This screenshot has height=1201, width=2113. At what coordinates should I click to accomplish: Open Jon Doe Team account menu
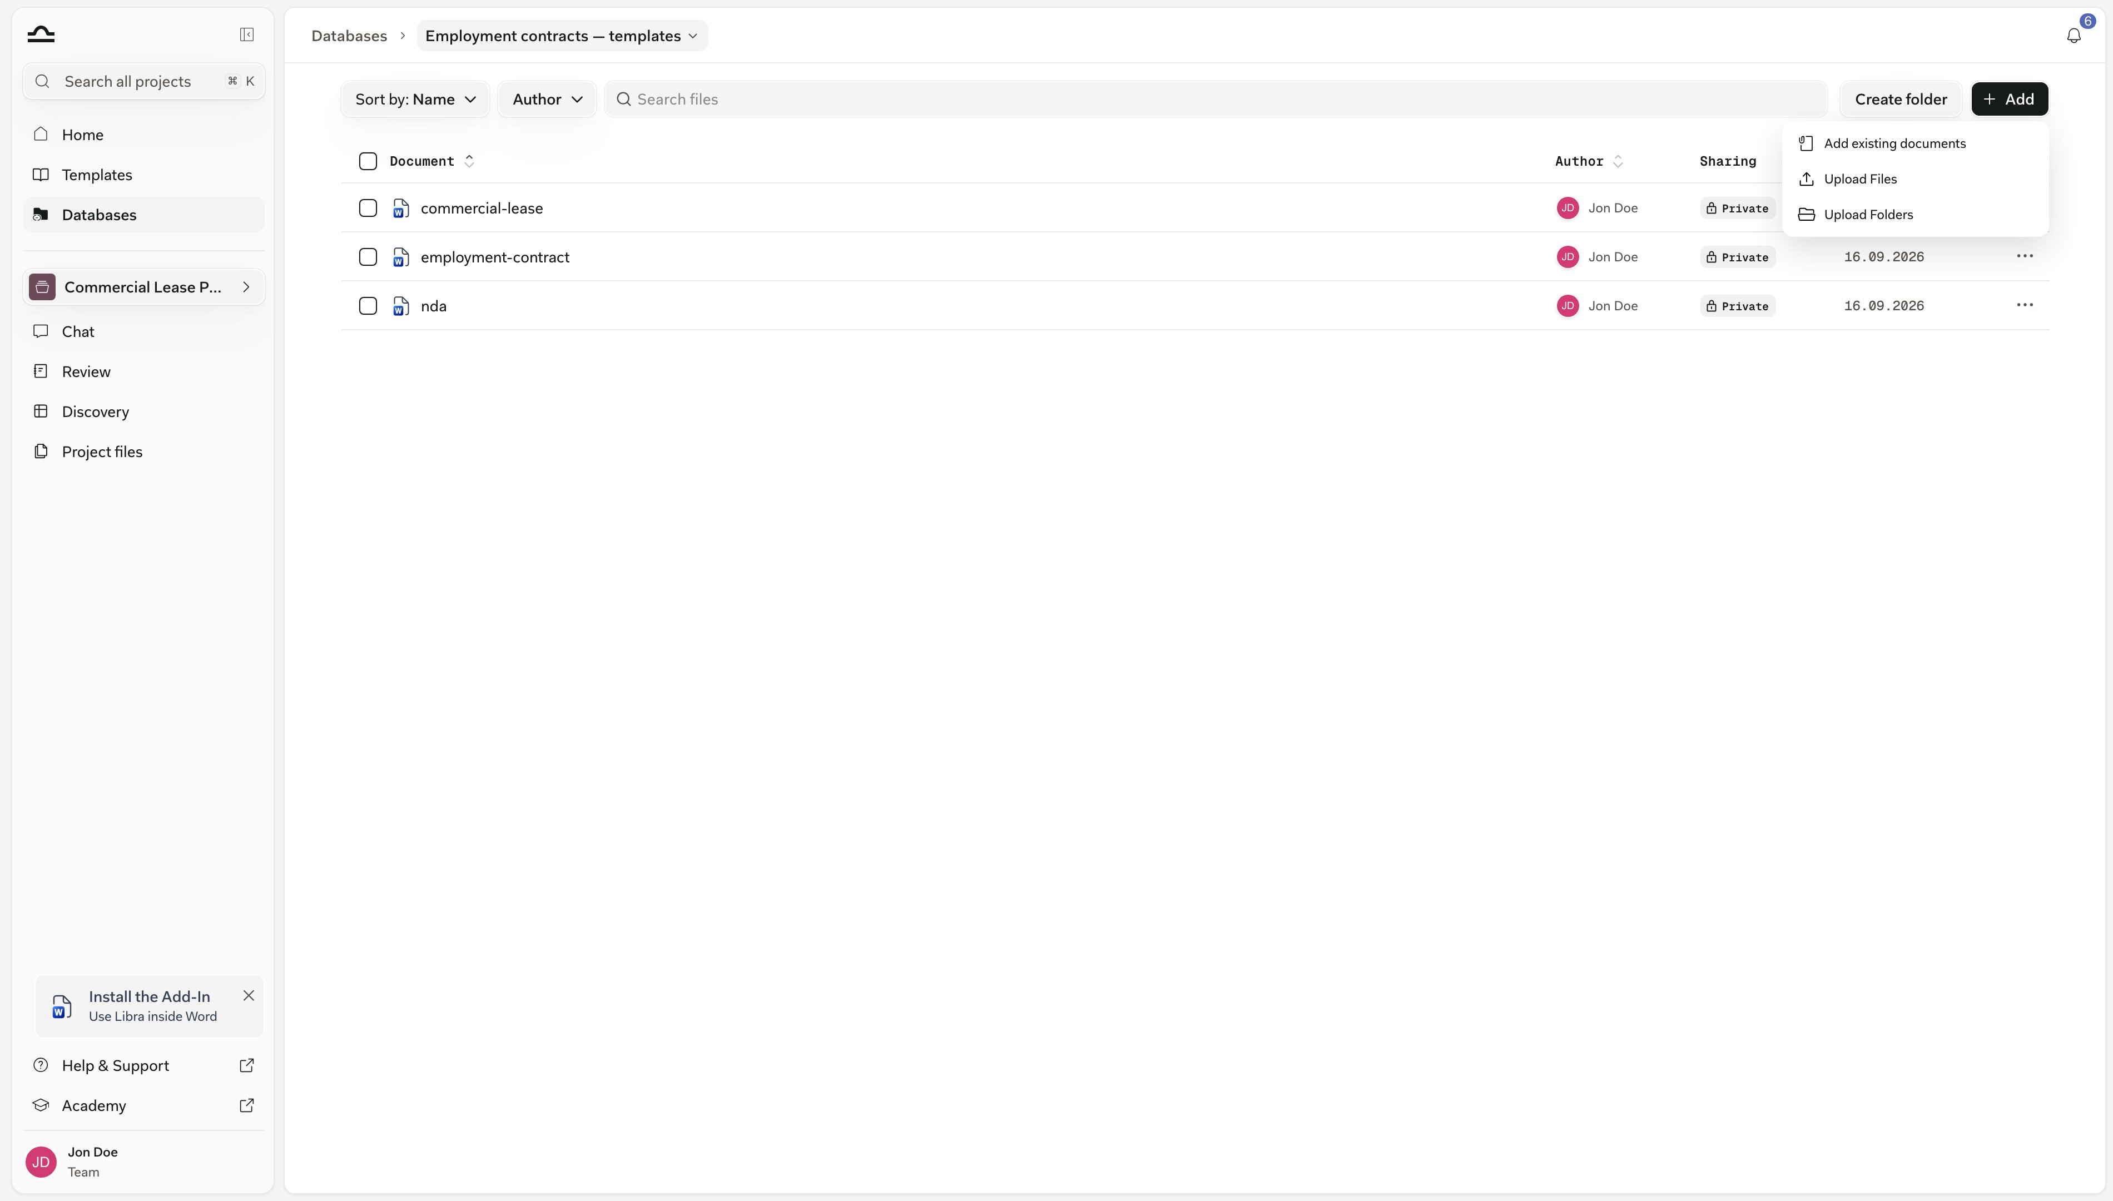coord(143,1162)
